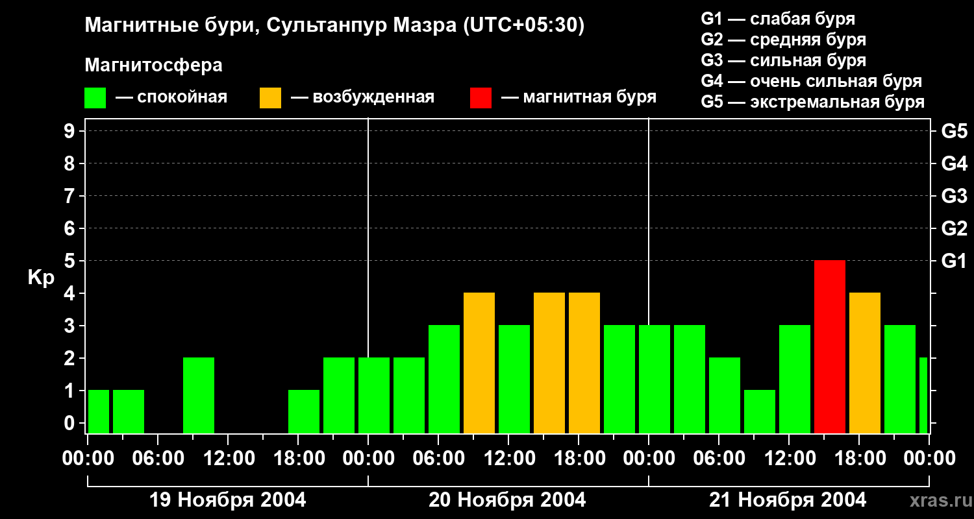Select the Kp 1 green bar on 21 November
This screenshot has width=974, height=519.
point(760,411)
